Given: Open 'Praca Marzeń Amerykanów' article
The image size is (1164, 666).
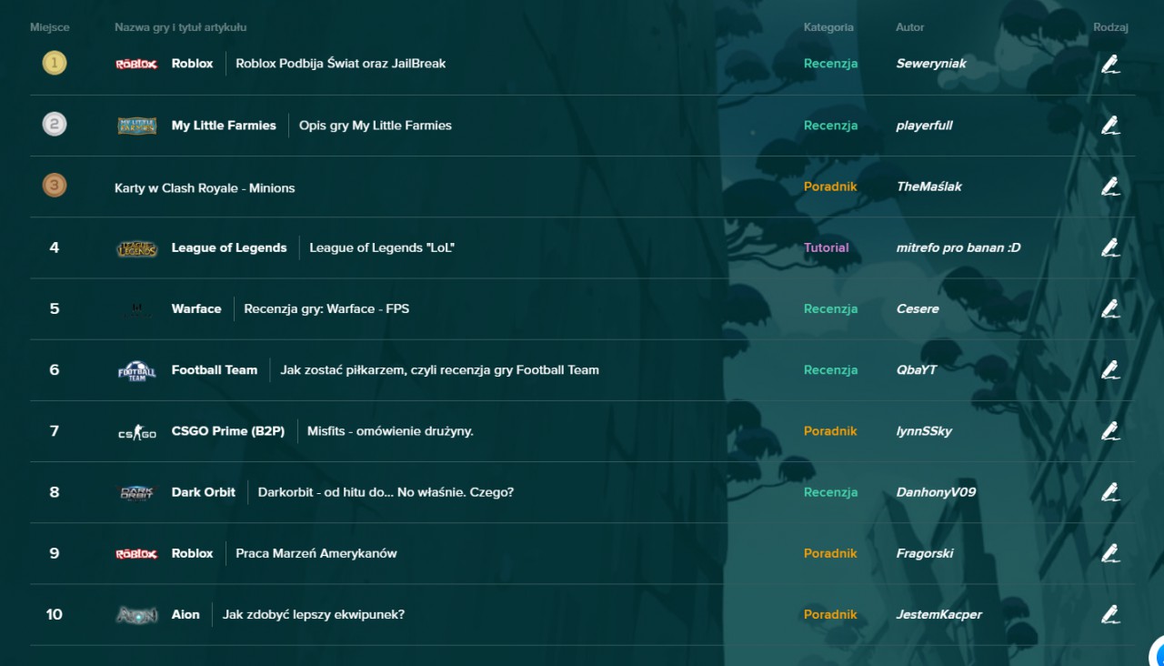Looking at the screenshot, I should coord(316,553).
